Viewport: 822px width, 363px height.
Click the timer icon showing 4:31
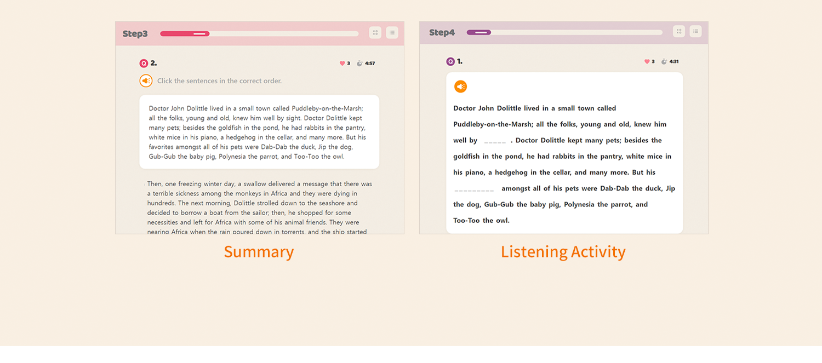(x=664, y=62)
